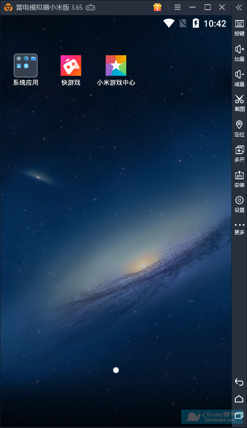Viewport: 247px width, 428px height.
Task: Tap the recent apps button
Action: click(239, 415)
